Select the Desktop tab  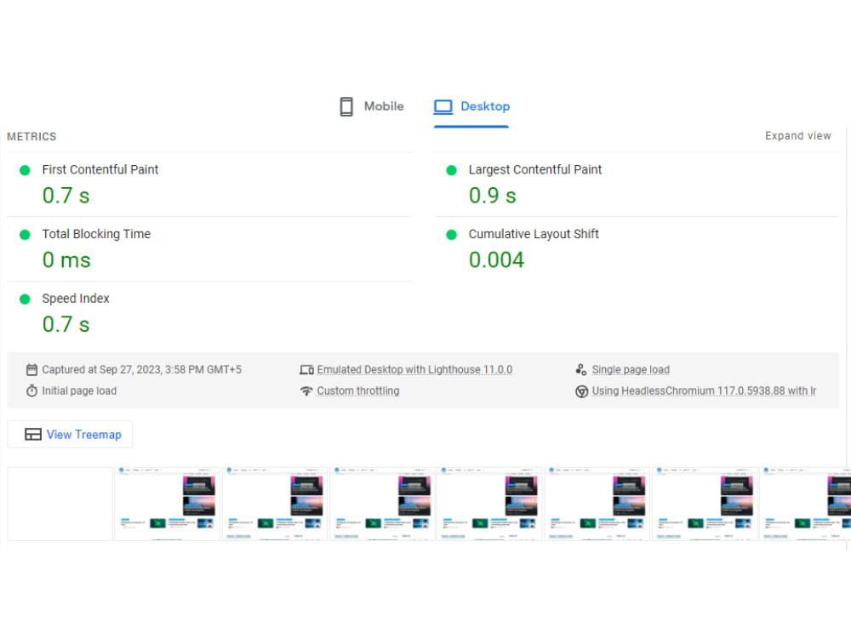[471, 106]
